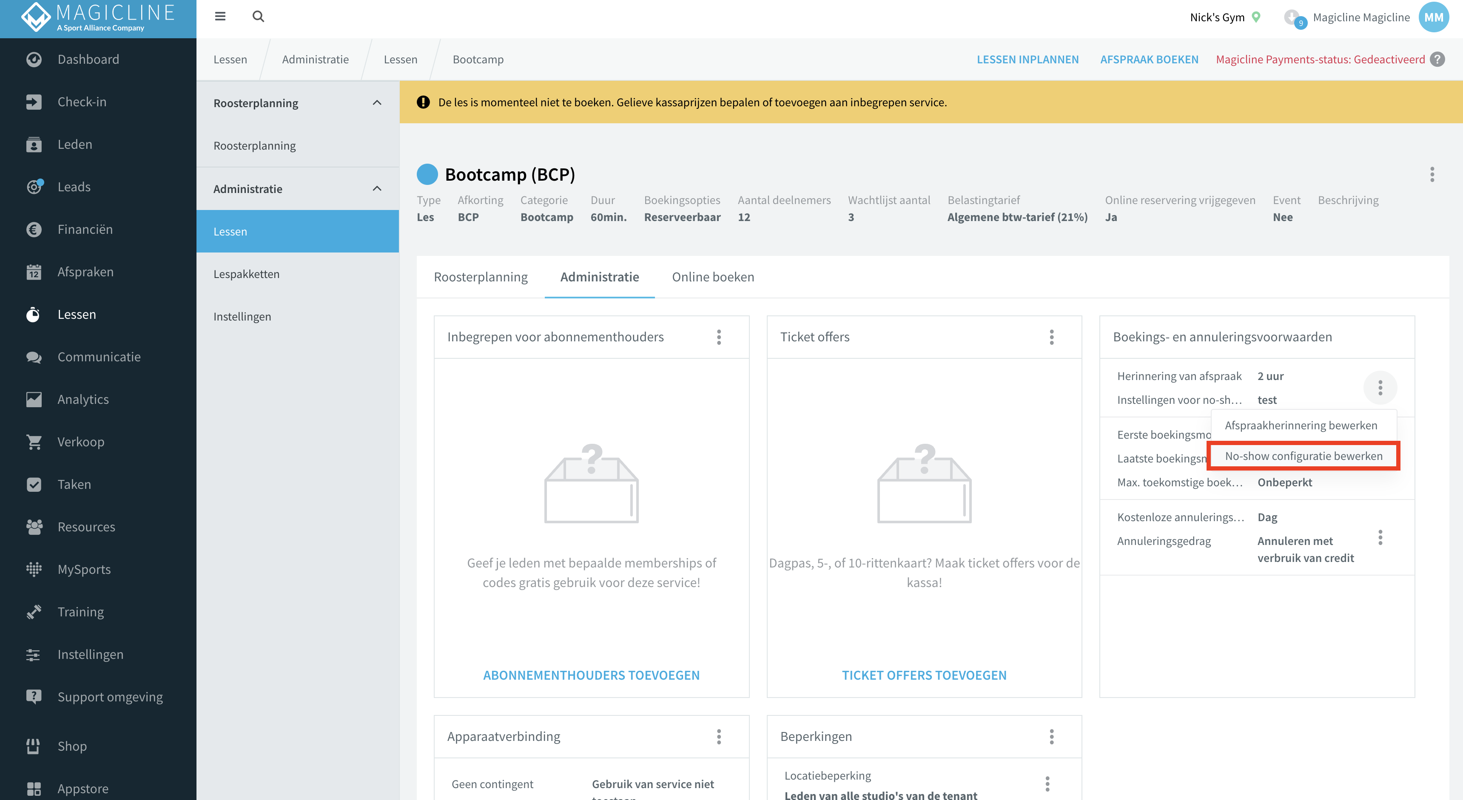Open the Dashboard sidebar icon
The image size is (1463, 800).
click(x=34, y=59)
